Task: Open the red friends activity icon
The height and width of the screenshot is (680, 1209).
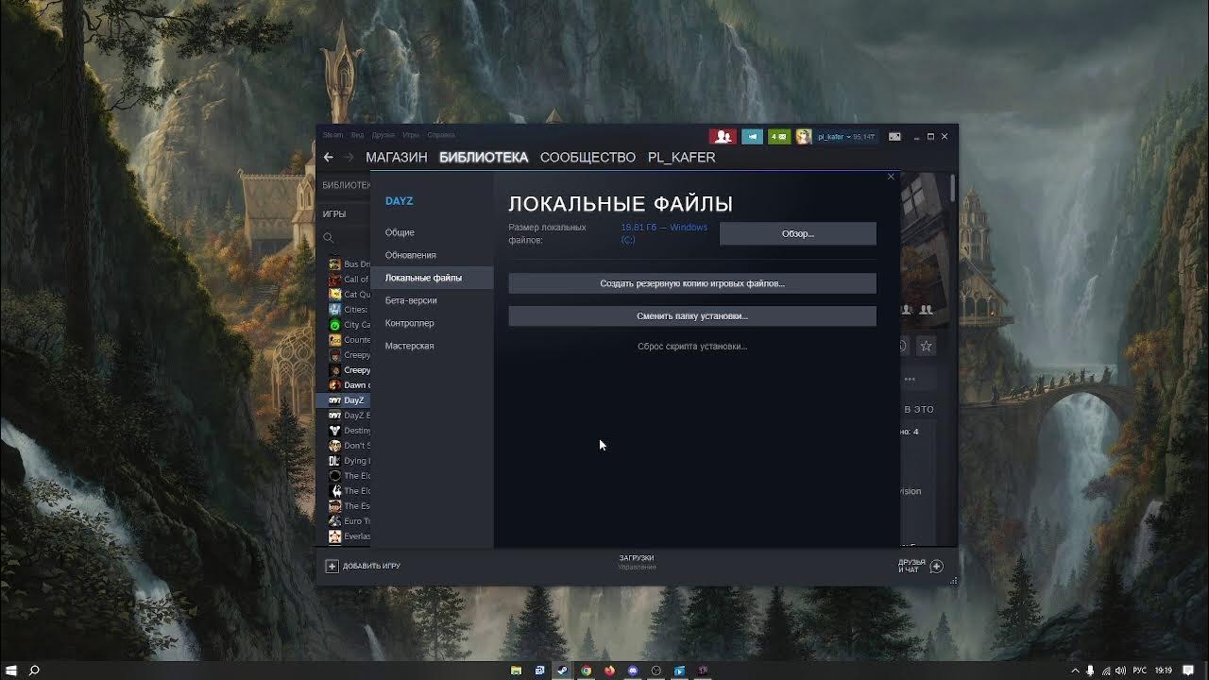Action: point(723,136)
